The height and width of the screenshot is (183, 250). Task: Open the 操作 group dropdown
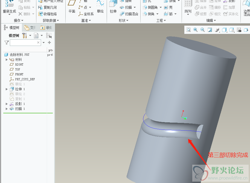(x=19, y=20)
